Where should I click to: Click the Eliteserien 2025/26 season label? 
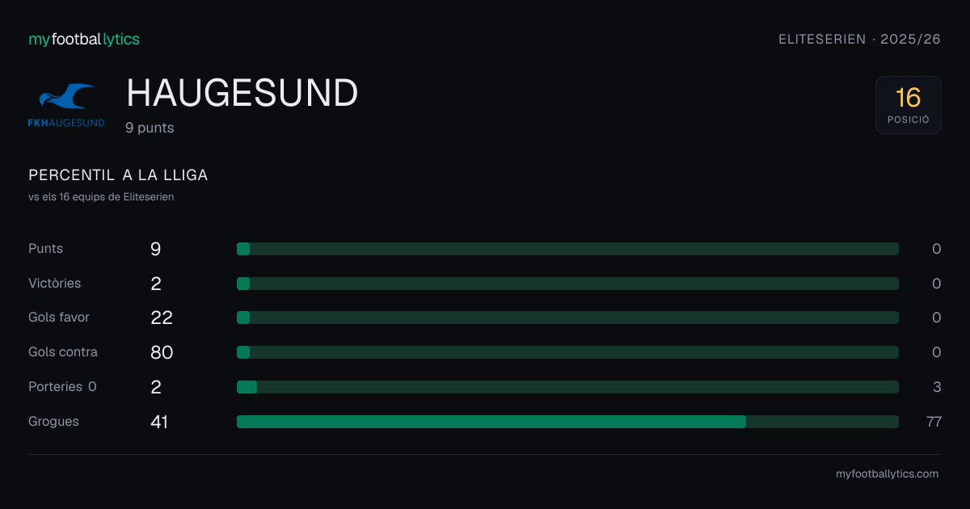[859, 39]
